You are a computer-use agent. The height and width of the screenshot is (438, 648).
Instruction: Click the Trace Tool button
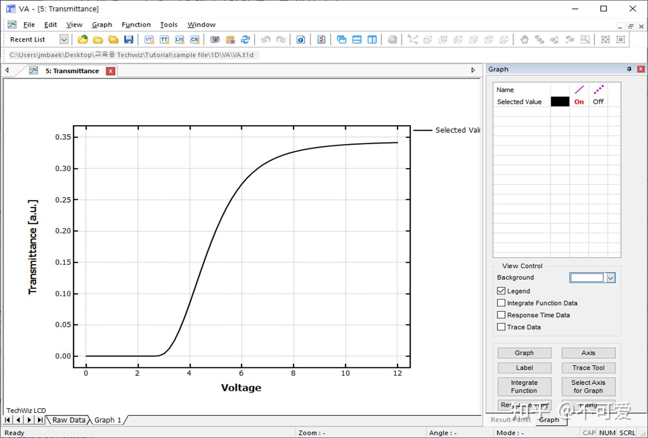[588, 368]
